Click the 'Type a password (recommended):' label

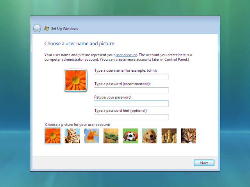(122, 84)
